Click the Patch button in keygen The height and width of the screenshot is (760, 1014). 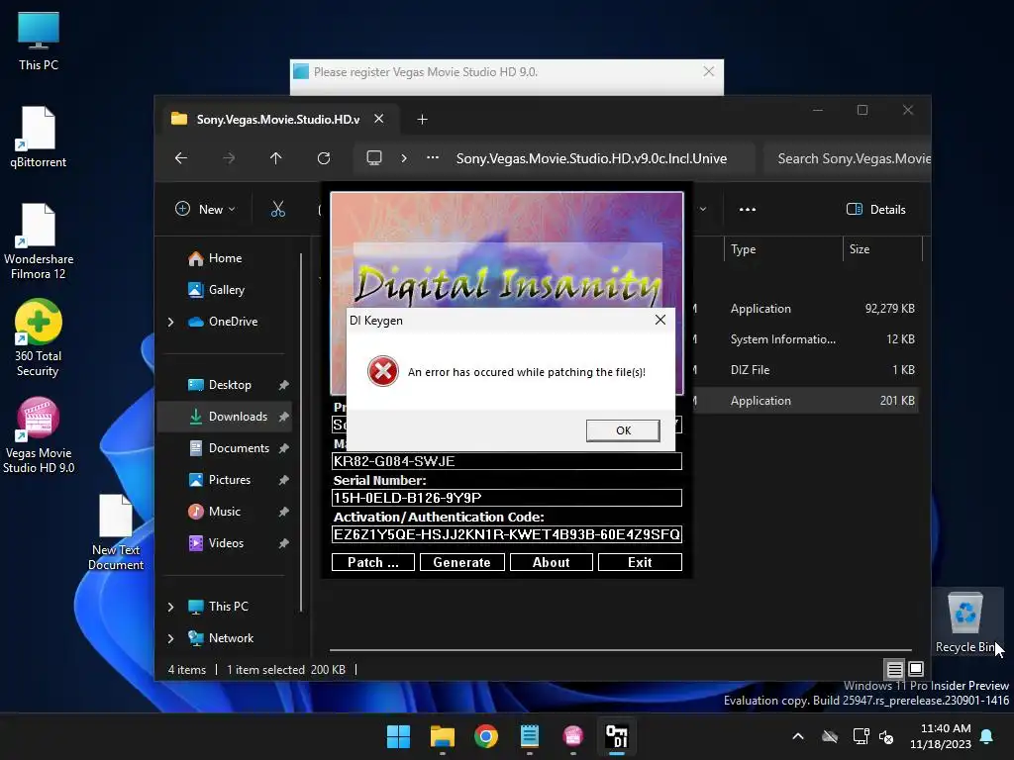pos(373,562)
